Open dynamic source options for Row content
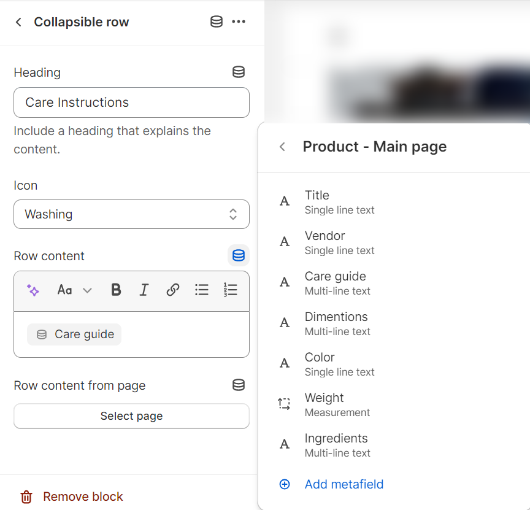 [x=238, y=255]
